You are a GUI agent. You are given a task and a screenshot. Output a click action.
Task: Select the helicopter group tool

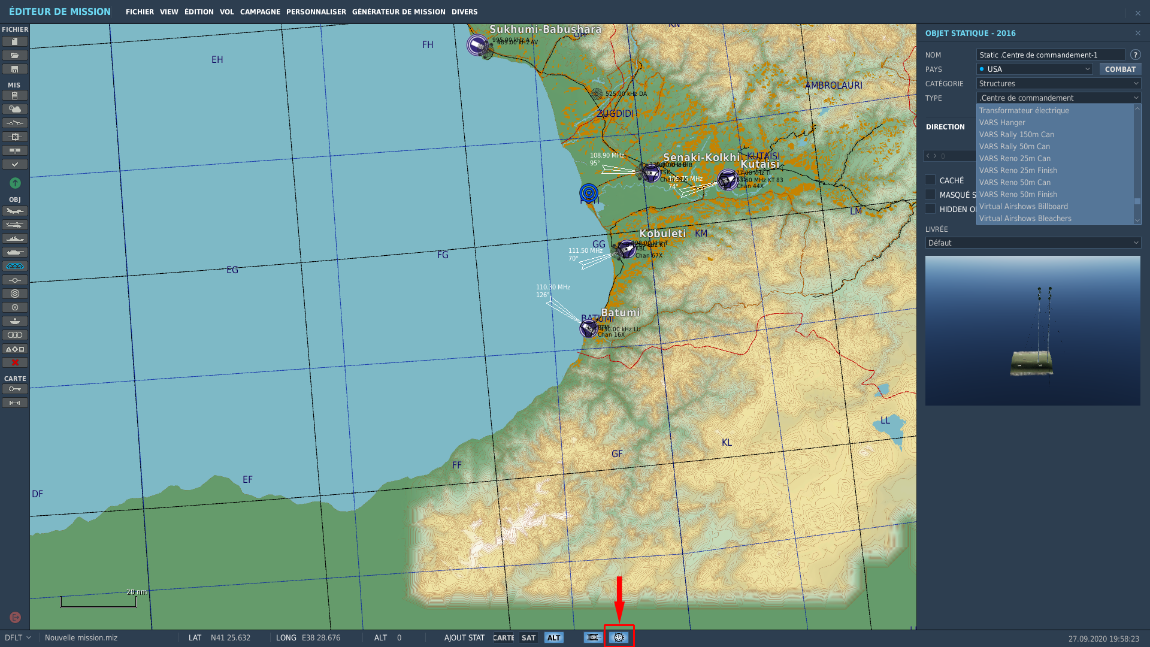click(15, 225)
